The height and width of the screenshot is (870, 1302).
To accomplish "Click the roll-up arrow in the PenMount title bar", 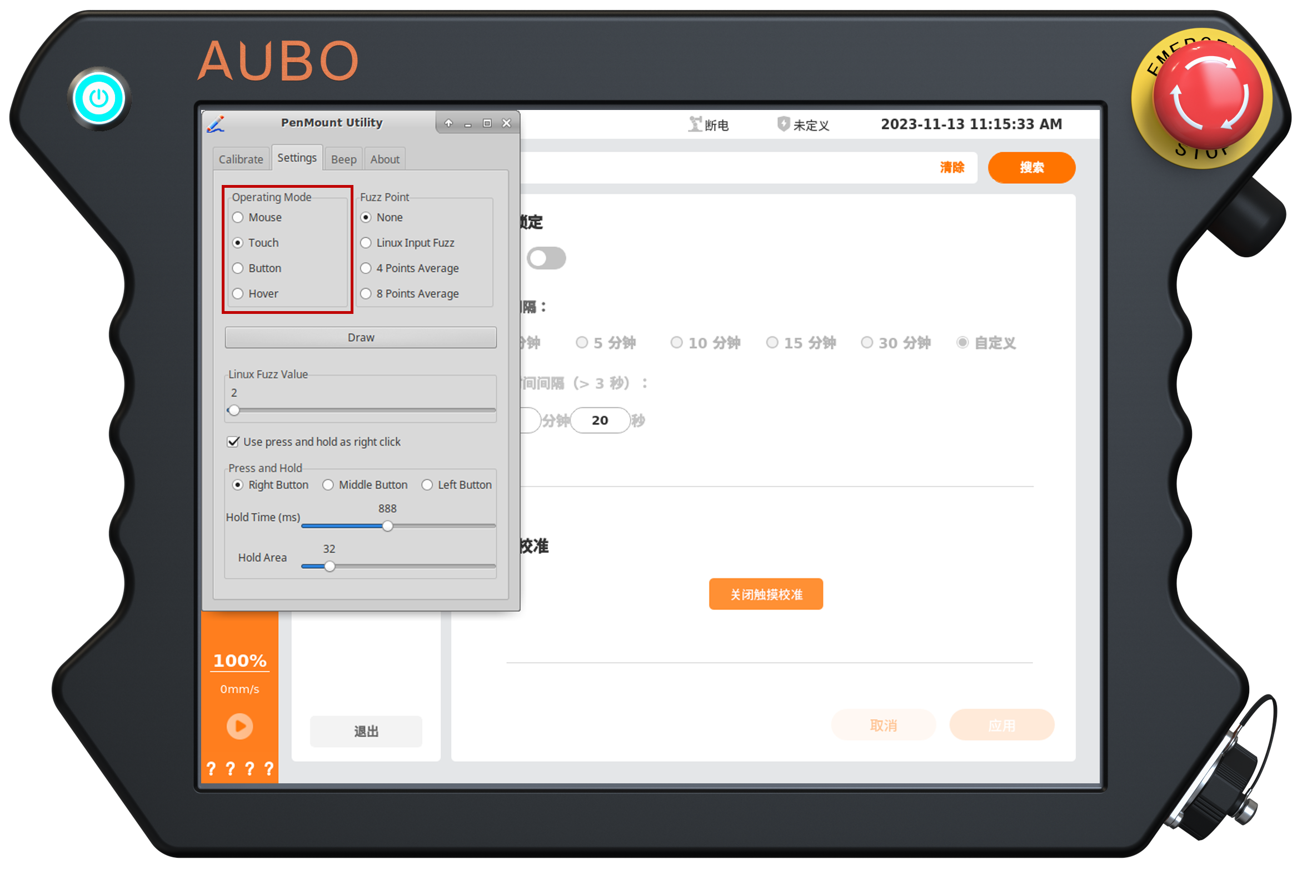I will click(448, 123).
